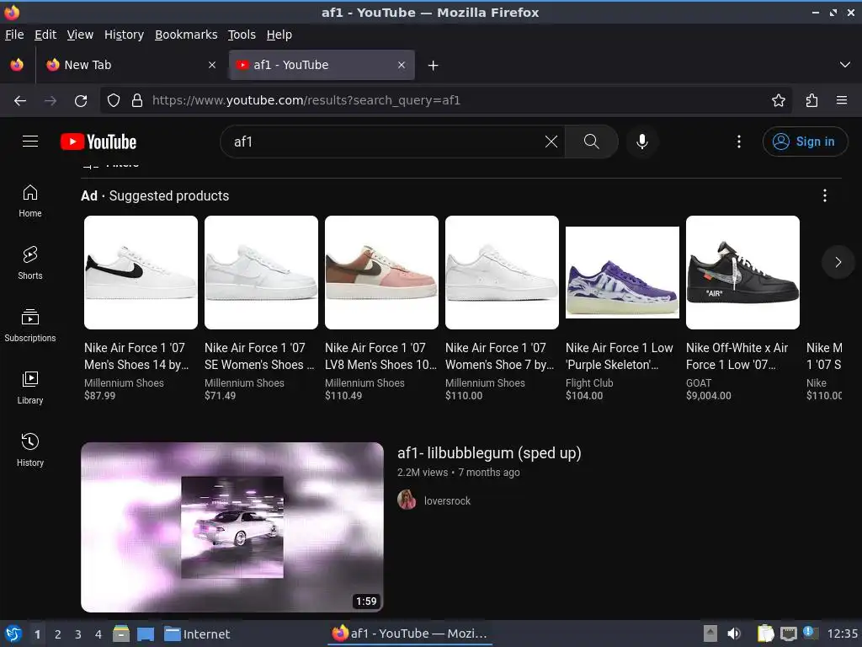
Task: Switch to workspace 3
Action: [x=78, y=634]
